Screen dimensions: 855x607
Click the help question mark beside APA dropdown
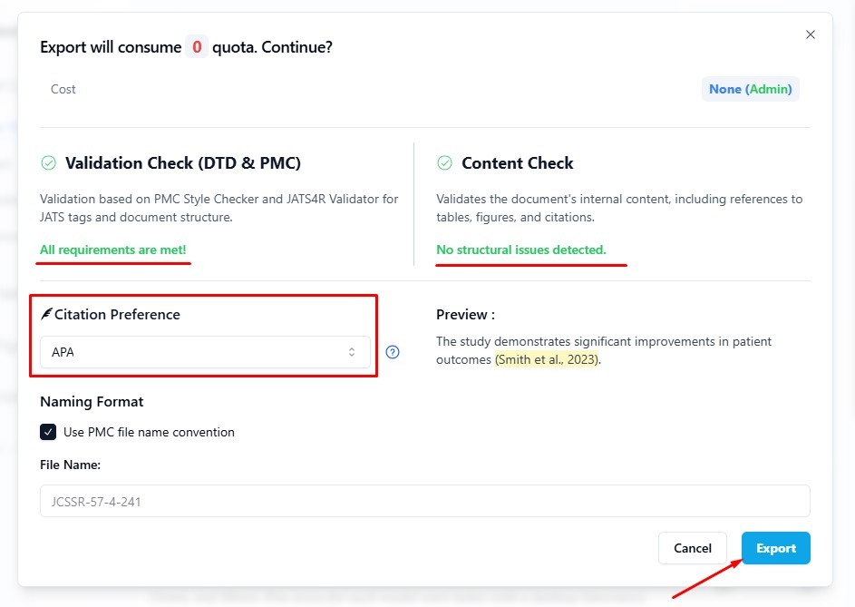click(x=393, y=352)
